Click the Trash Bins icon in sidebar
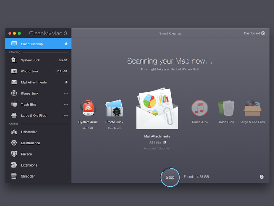The width and height of the screenshot is (274, 206). click(x=14, y=104)
